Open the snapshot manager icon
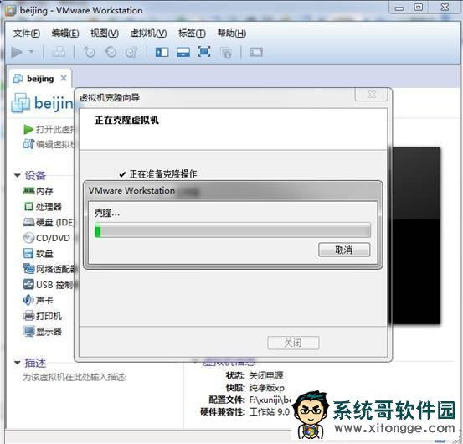463x444 pixels. pos(131,52)
